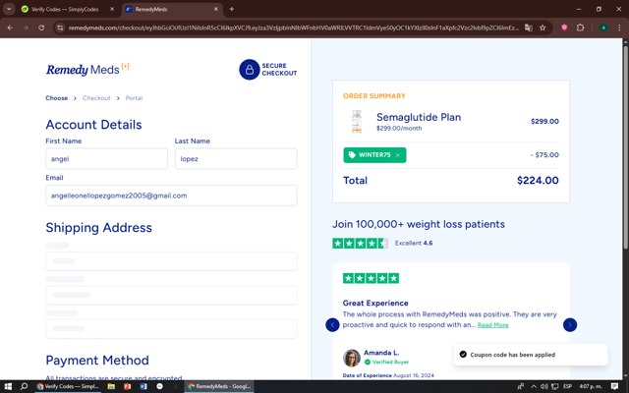629x393 pixels.
Task: Show the previous customer review
Action: tap(332, 325)
